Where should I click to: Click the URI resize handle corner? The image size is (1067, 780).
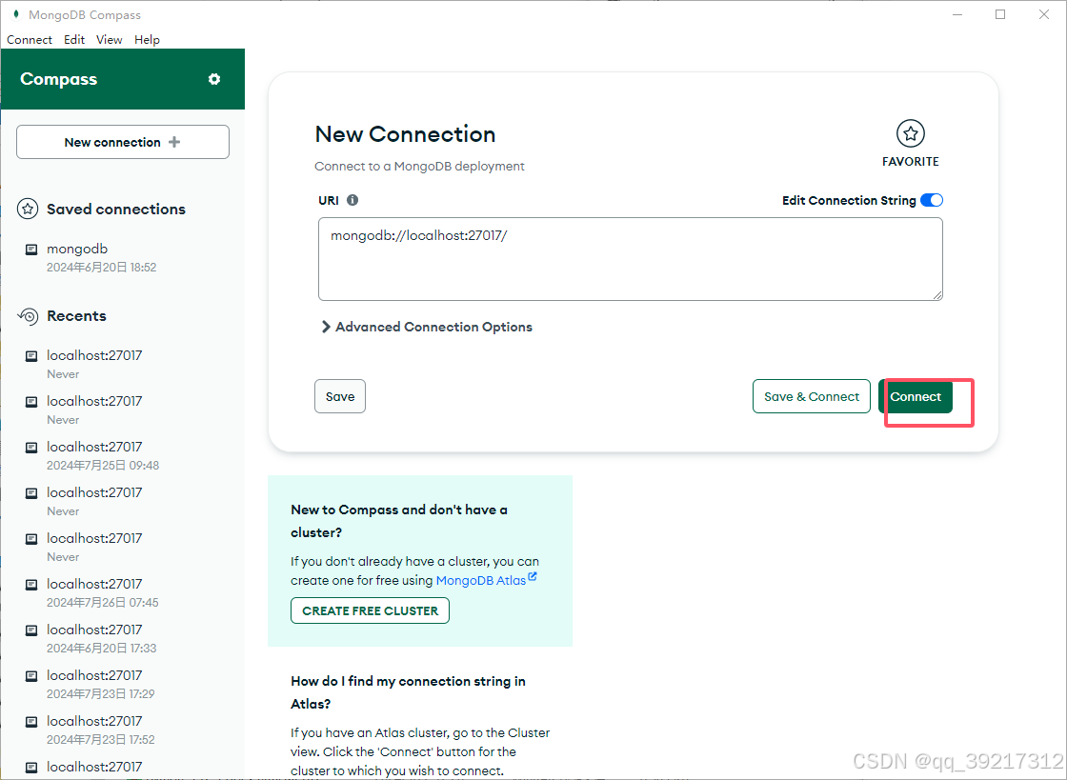click(937, 294)
